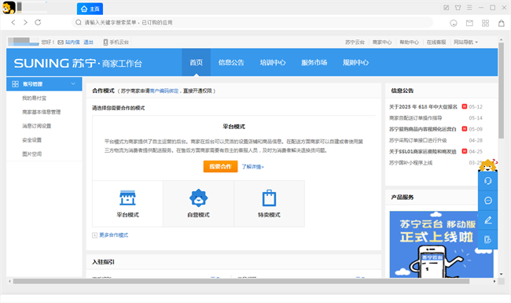Click the pencil feedback icon in floating bar
Image resolution: width=511 pixels, height=303 pixels.
(488, 220)
